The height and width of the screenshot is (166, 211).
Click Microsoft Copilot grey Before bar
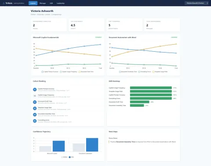point(45,149)
